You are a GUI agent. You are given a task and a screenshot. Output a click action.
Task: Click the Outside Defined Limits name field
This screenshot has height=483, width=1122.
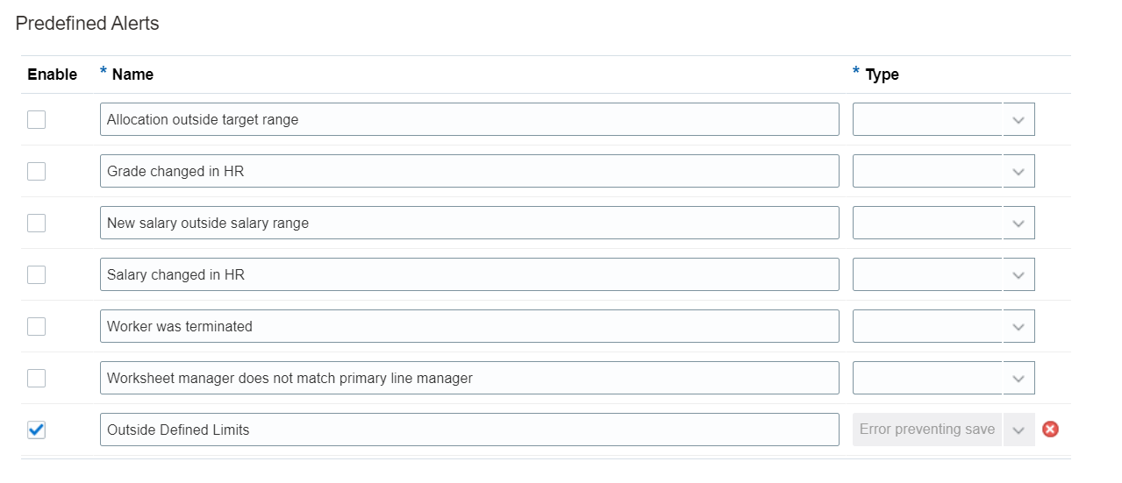pos(469,430)
